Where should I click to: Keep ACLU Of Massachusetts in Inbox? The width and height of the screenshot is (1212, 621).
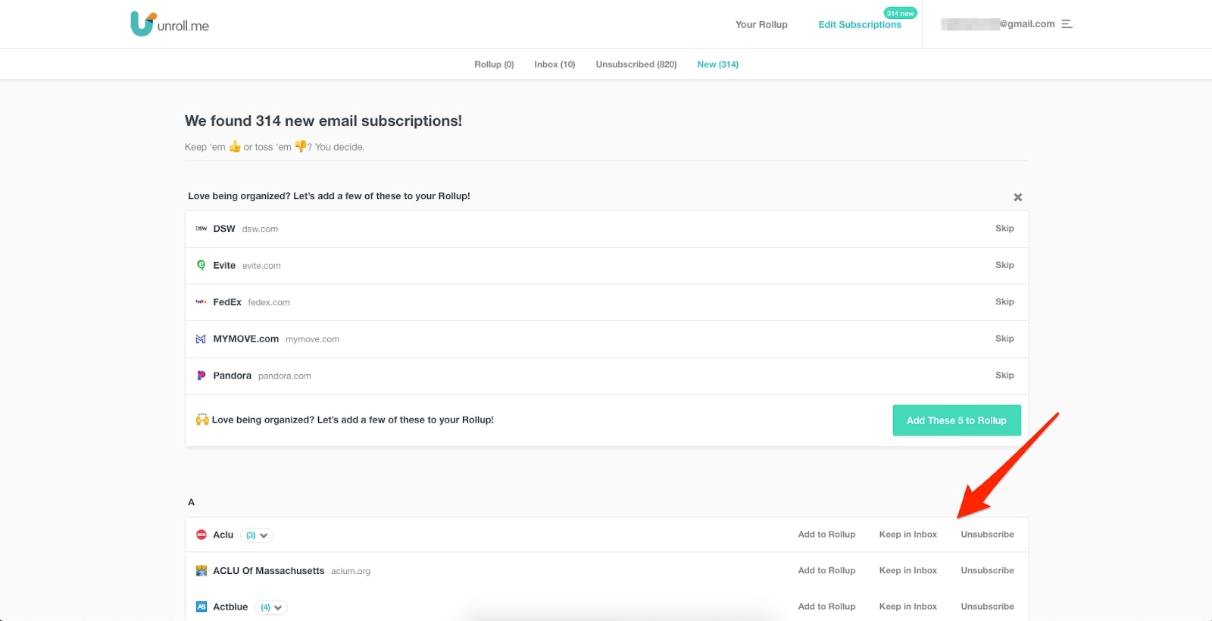[908, 570]
